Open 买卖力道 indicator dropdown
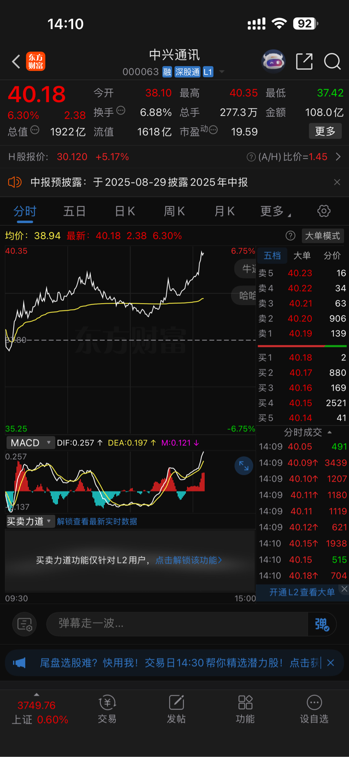The height and width of the screenshot is (757, 349). coord(30,521)
